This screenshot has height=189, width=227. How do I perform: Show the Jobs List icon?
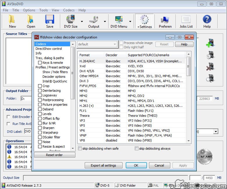[186, 20]
